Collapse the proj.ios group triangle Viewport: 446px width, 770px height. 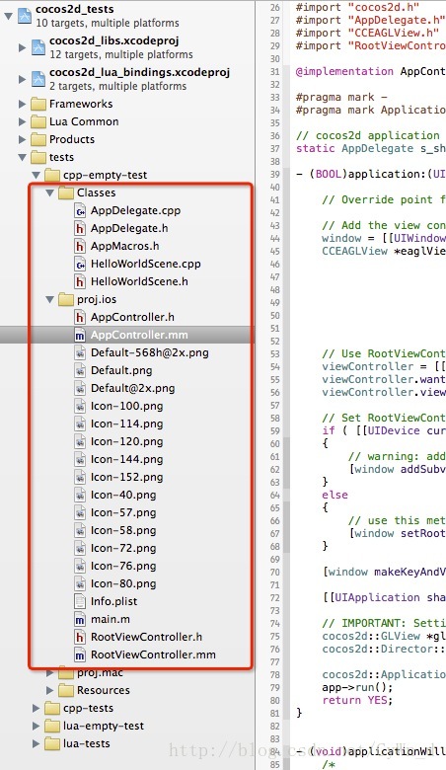pos(49,299)
